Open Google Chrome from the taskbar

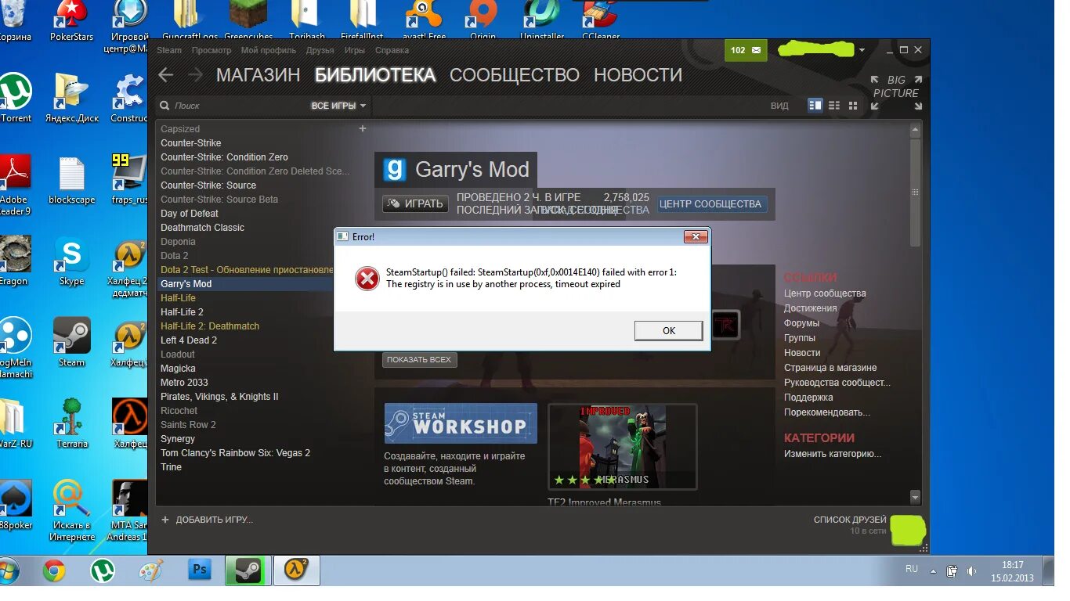[x=54, y=570]
